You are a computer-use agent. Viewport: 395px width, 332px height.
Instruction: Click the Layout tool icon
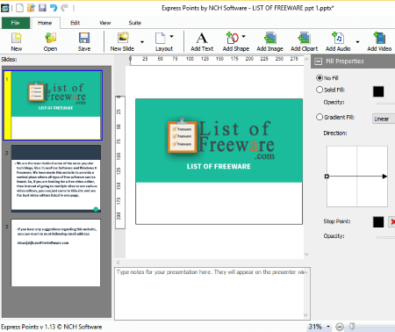pyautogui.click(x=164, y=42)
